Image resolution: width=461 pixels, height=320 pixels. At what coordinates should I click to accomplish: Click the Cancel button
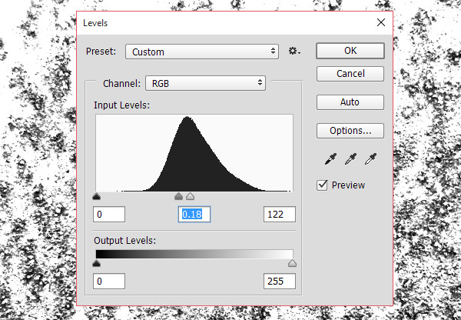tap(350, 74)
